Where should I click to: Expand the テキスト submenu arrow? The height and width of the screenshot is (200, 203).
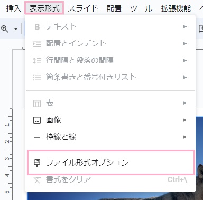click(x=184, y=27)
